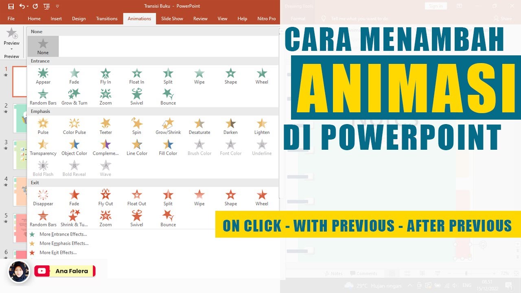Apply Desaturate emphasis animation

[x=199, y=127]
